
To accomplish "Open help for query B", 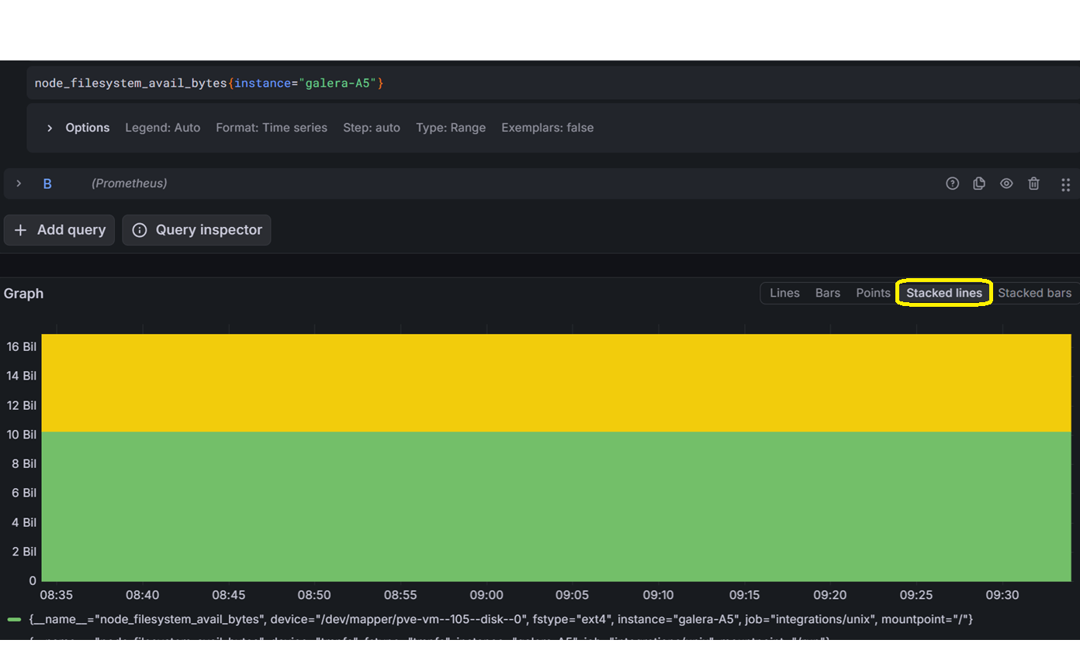I will pyautogui.click(x=952, y=184).
